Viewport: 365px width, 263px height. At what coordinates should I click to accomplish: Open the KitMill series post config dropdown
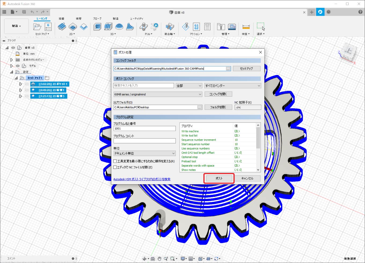[158, 94]
